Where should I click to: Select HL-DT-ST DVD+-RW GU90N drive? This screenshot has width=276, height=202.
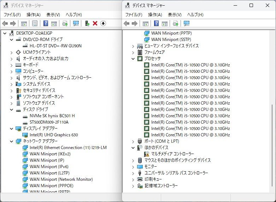point(55,46)
